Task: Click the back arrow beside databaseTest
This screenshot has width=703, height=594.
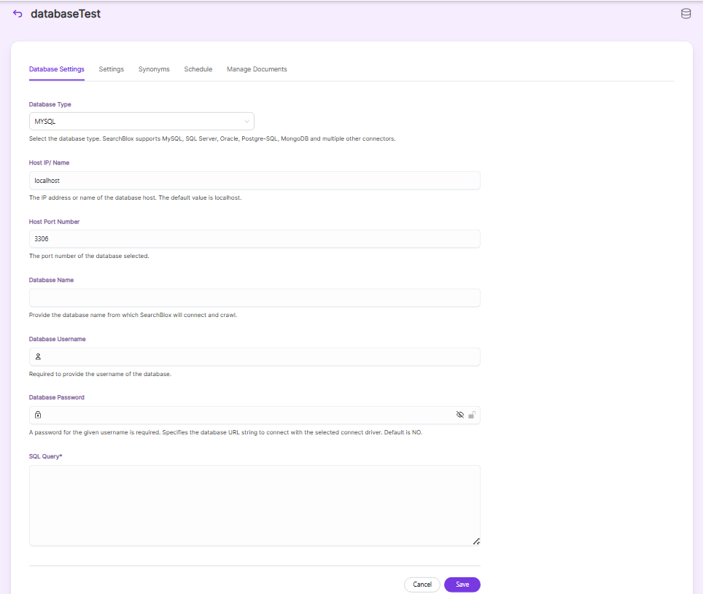Action: (18, 13)
